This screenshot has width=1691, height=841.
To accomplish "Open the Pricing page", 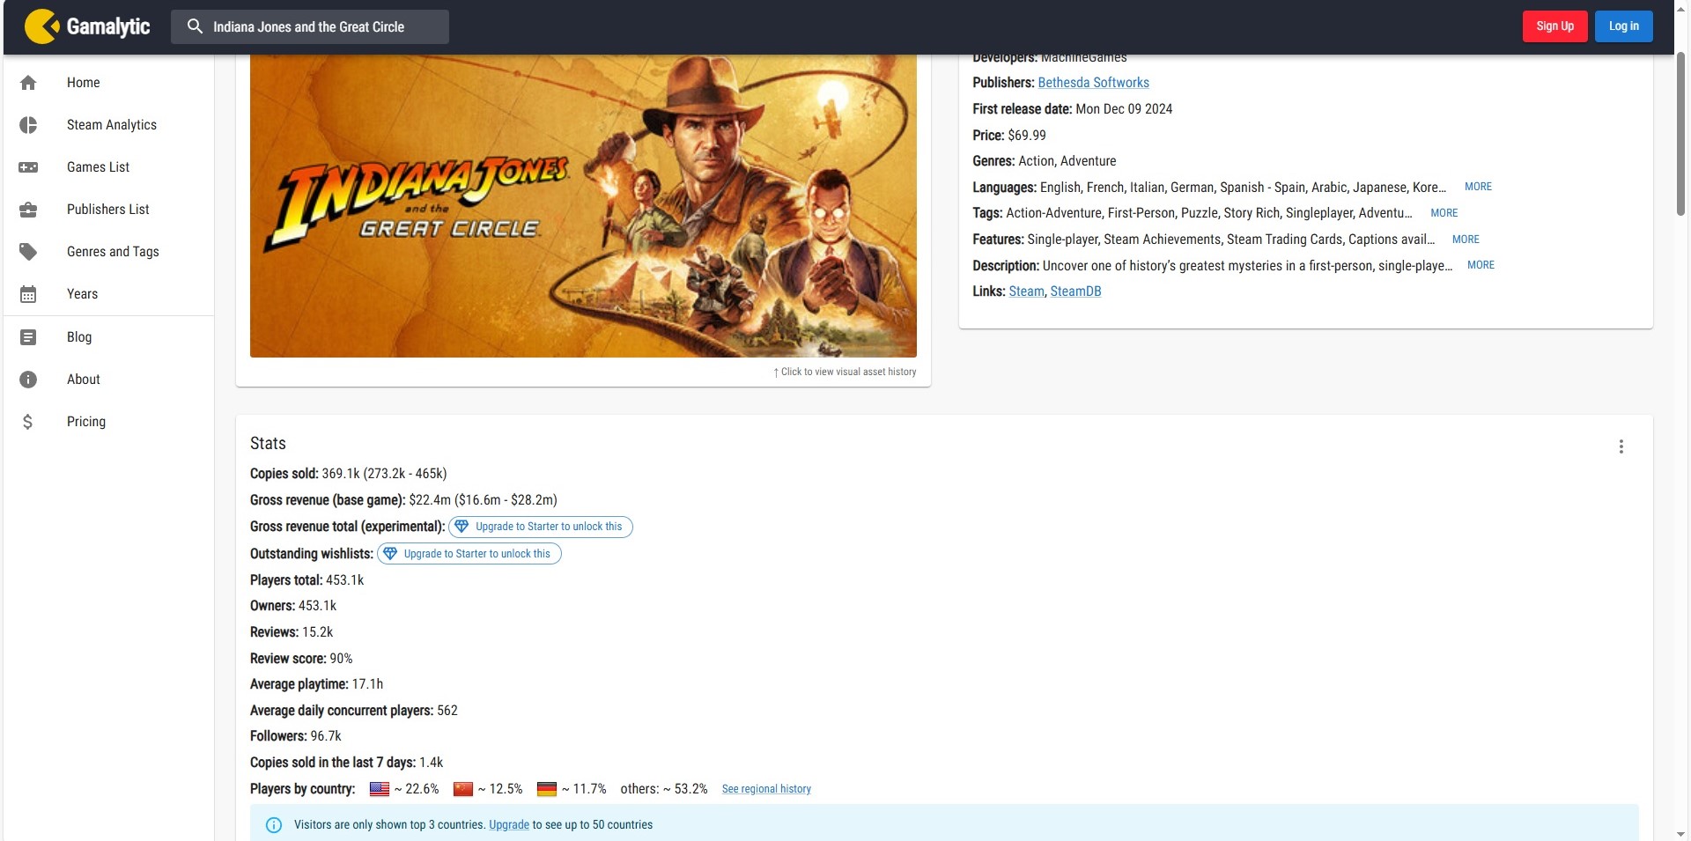I will 109,422.
